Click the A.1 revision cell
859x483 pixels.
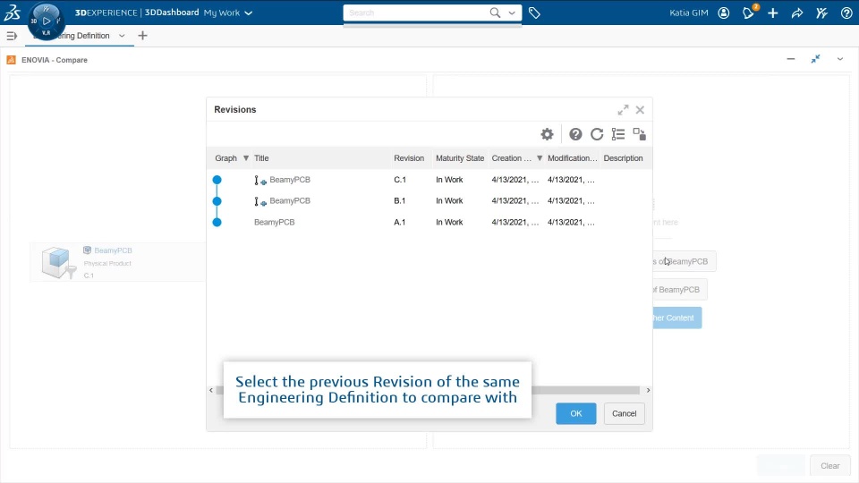[400, 223]
